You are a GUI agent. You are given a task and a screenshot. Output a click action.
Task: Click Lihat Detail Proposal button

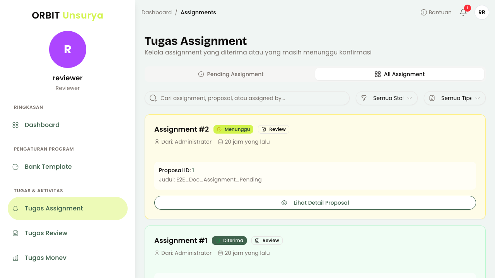[315, 203]
